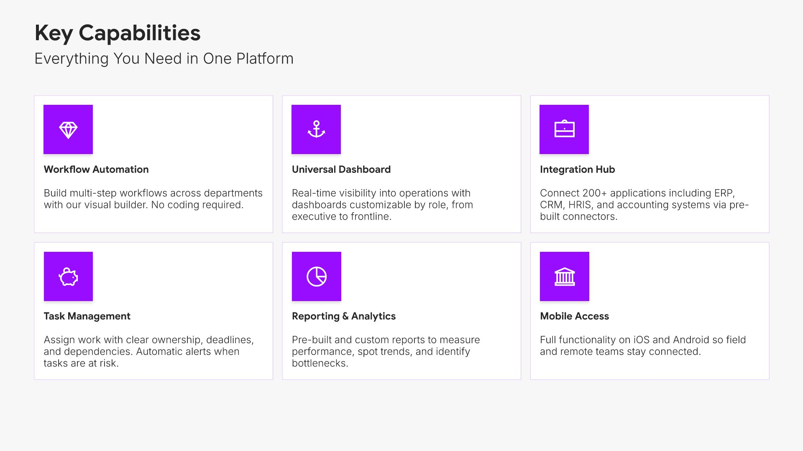
Task: Click the Connect 200+ applications description
Action: click(644, 205)
